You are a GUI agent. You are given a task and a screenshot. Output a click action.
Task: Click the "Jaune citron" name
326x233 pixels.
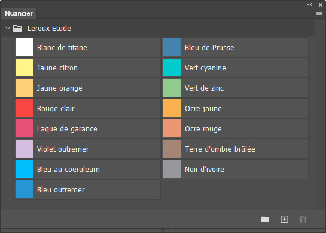click(57, 68)
